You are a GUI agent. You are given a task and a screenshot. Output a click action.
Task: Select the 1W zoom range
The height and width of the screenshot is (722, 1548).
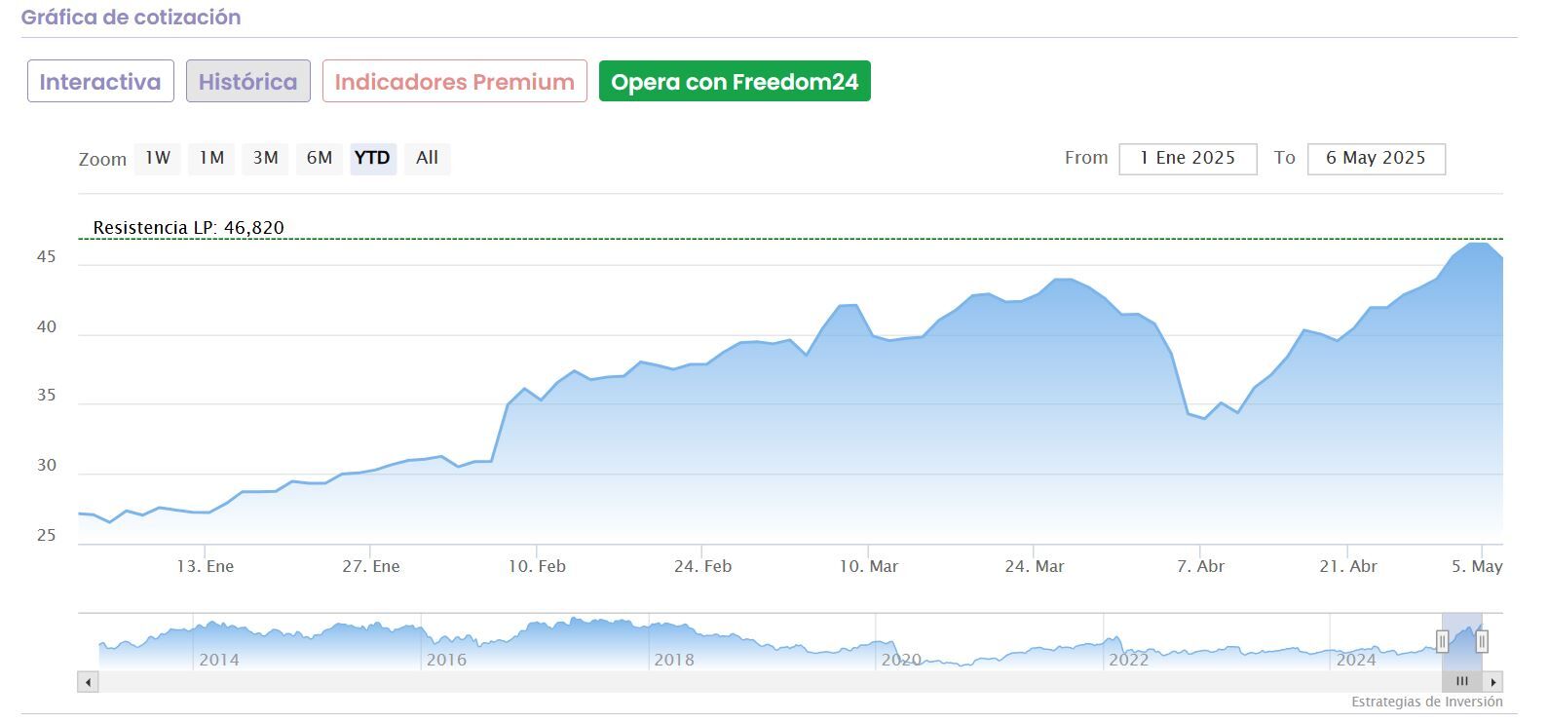(x=158, y=158)
